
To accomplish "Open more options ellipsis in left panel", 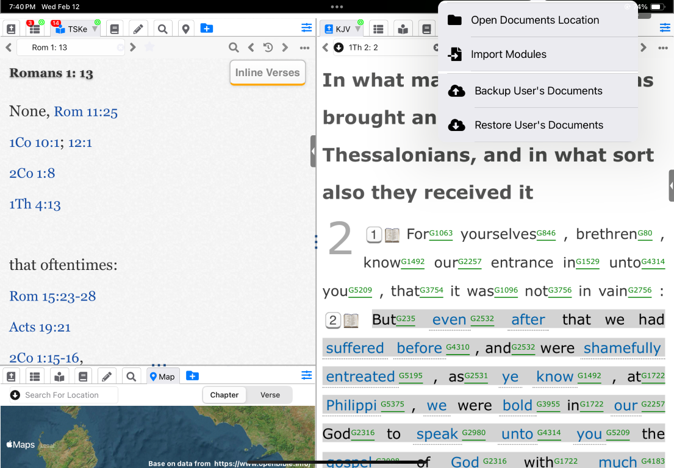I will [304, 48].
